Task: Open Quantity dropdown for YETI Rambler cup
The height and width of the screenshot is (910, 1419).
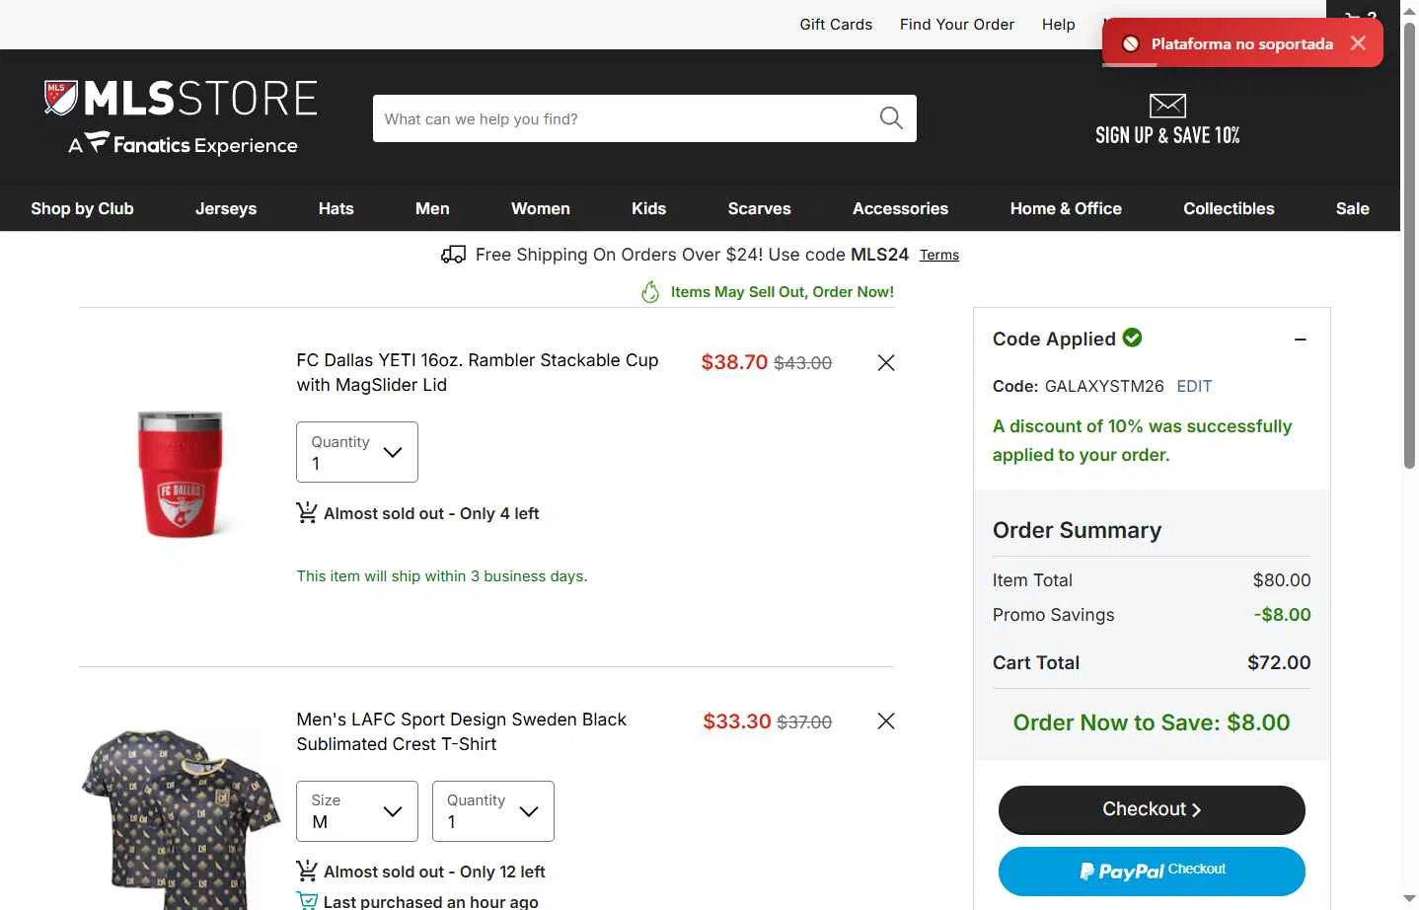Action: click(x=357, y=452)
